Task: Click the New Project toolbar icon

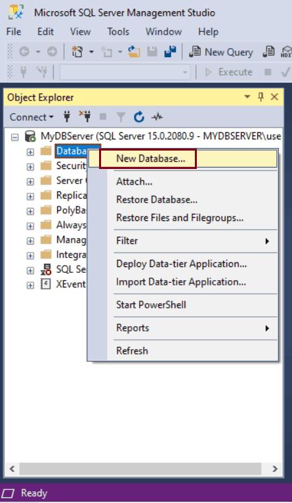Action: click(x=77, y=52)
